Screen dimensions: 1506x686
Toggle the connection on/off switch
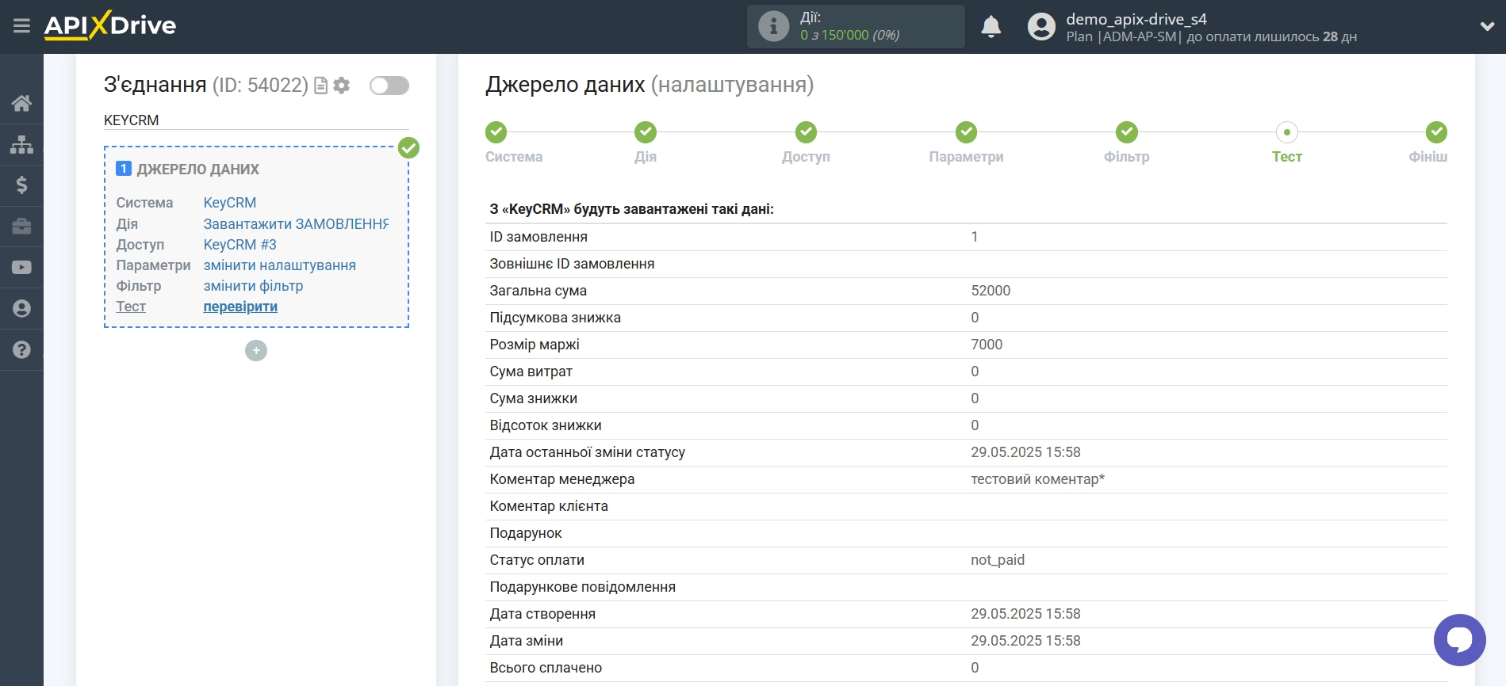tap(389, 86)
